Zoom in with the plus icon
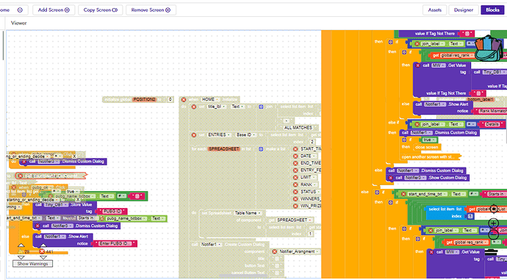The width and height of the screenshot is (507, 280). 493,223
